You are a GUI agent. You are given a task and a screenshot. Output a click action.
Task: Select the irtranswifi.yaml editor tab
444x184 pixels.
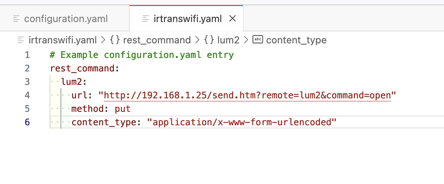coord(187,18)
